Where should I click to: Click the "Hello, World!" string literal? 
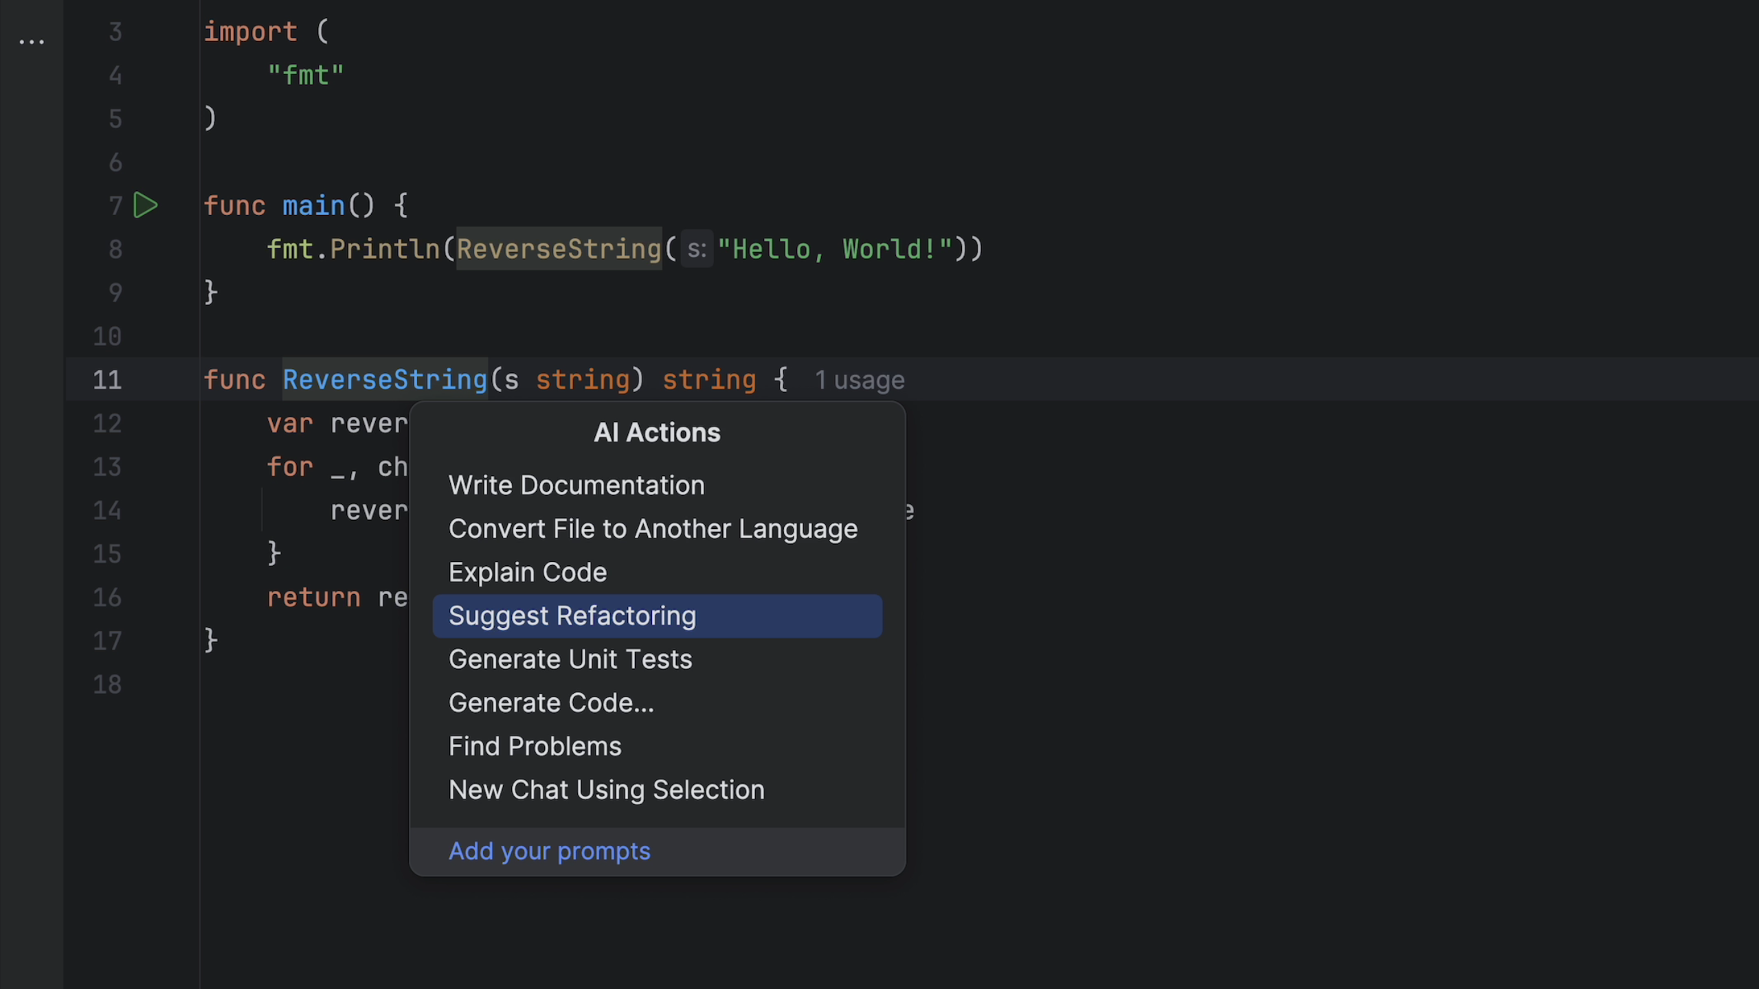coord(835,249)
